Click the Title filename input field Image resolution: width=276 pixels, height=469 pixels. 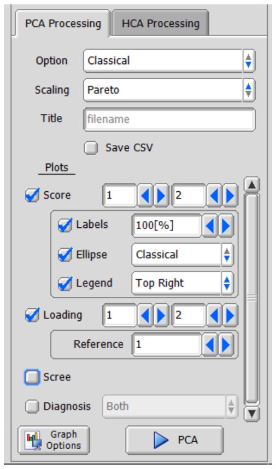pyautogui.click(x=169, y=119)
